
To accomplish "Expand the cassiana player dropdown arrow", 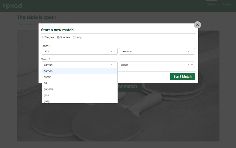I will coord(192,51).
